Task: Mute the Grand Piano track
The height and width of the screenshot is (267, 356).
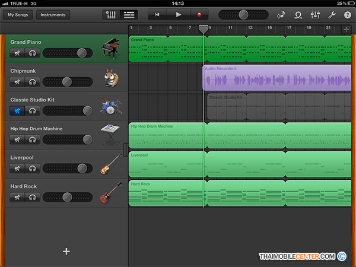Action: click(x=18, y=53)
